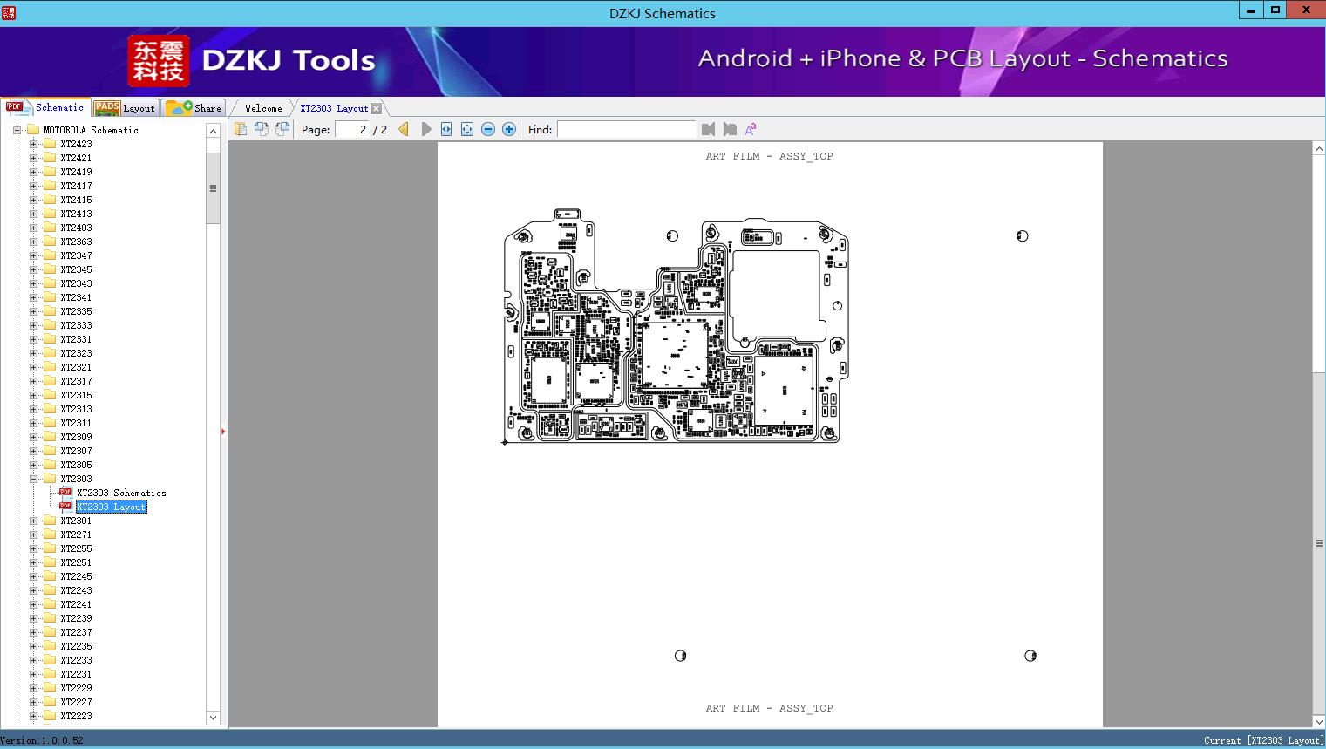Click the page number field
The height and width of the screenshot is (749, 1326).
coord(351,129)
